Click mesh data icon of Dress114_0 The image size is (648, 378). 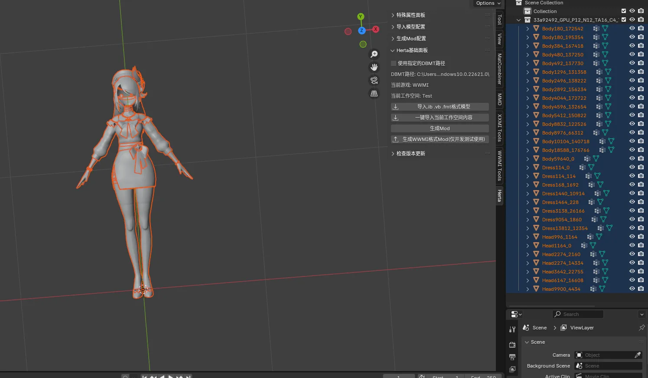pyautogui.click(x=591, y=167)
